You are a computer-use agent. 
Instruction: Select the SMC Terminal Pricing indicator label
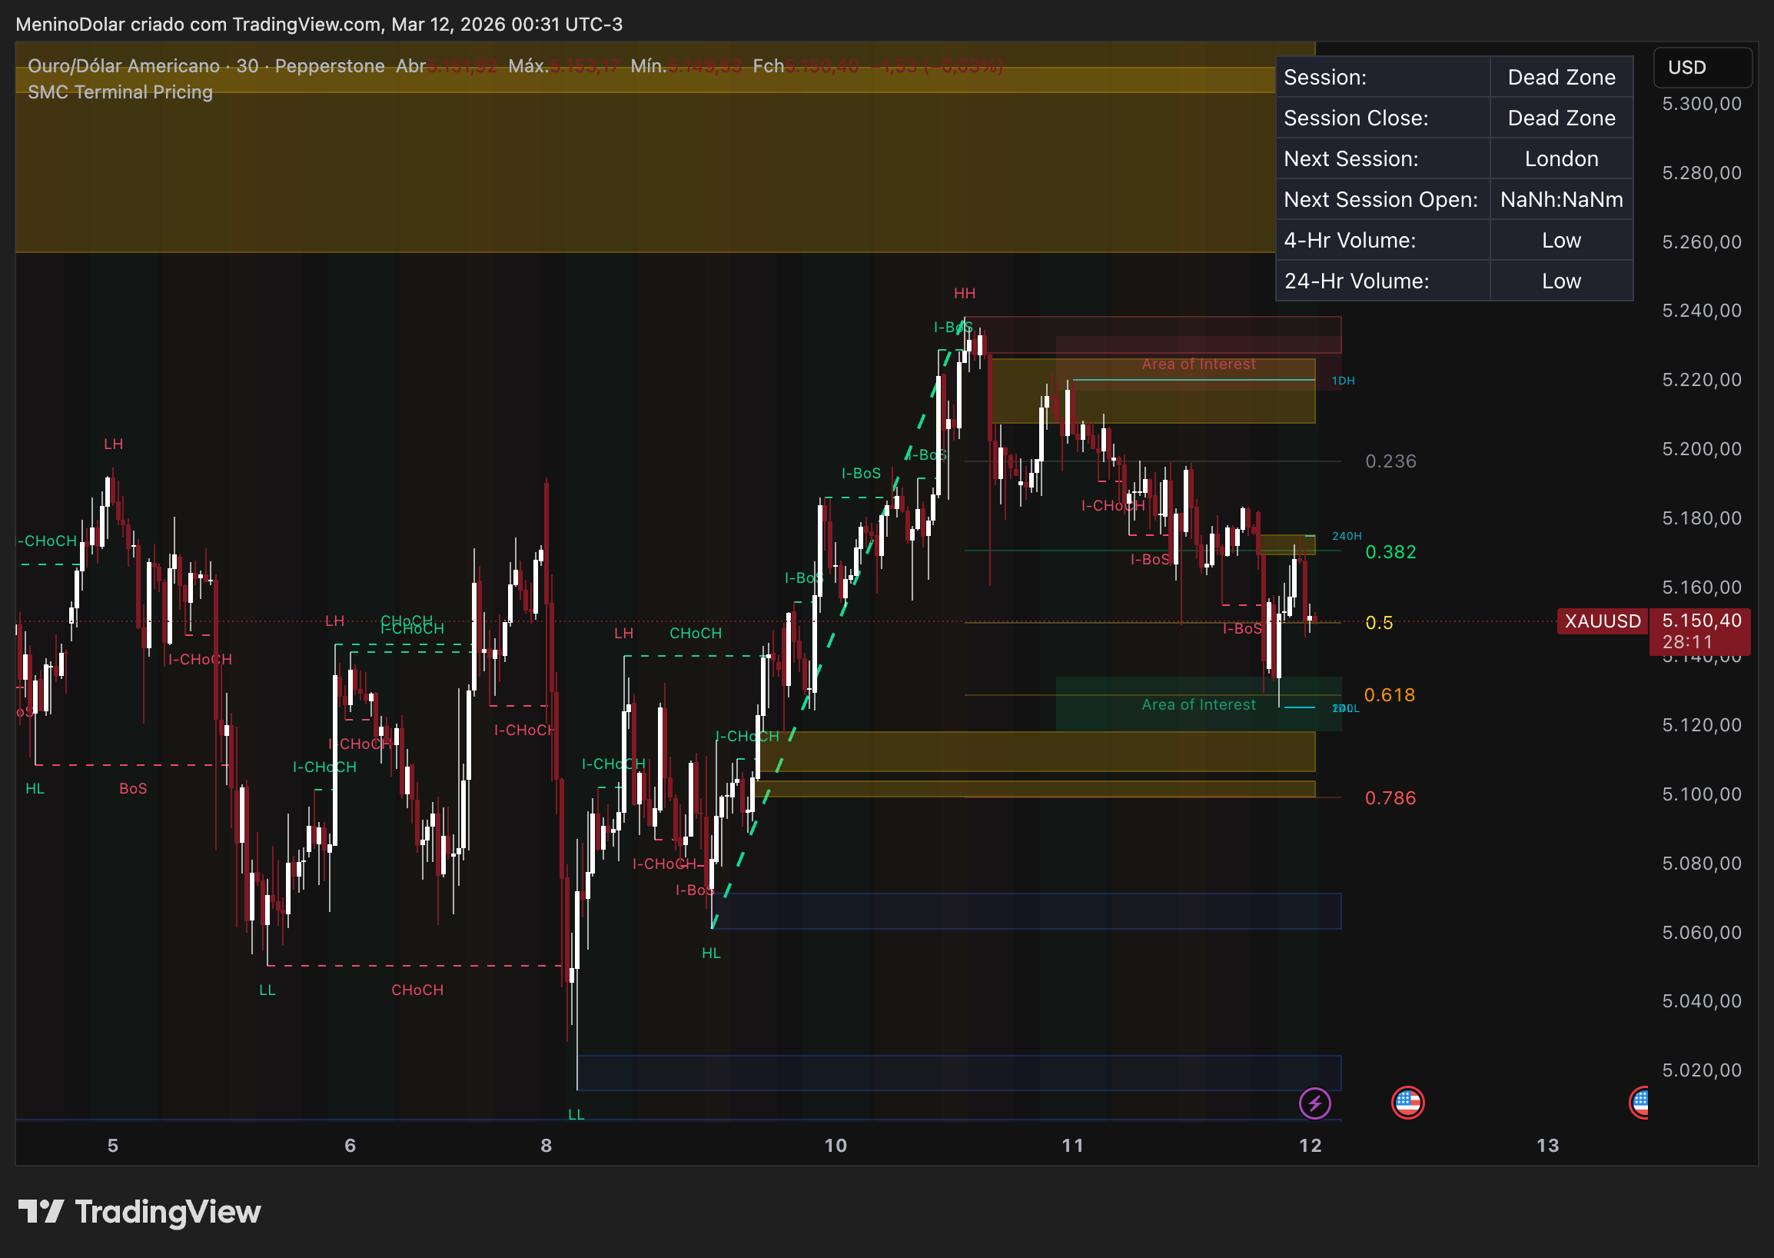pyautogui.click(x=119, y=92)
